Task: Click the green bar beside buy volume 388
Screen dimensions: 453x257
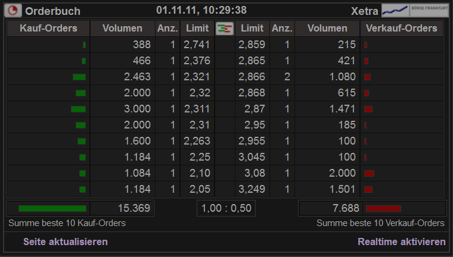Action: click(85, 45)
